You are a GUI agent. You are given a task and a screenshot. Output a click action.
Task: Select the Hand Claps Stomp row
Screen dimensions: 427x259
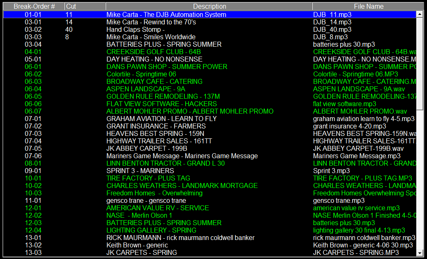(210, 29)
